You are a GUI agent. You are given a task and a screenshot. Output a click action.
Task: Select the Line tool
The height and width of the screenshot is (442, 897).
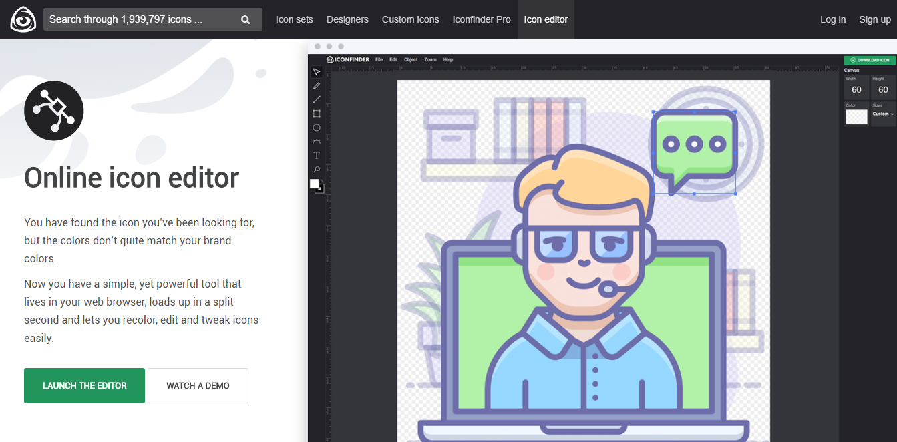pyautogui.click(x=317, y=99)
